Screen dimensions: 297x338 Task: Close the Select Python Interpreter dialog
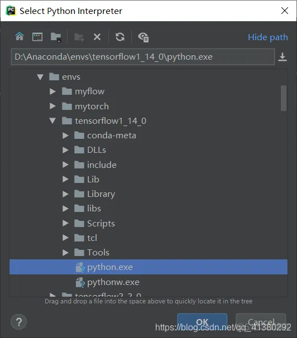[285, 11]
